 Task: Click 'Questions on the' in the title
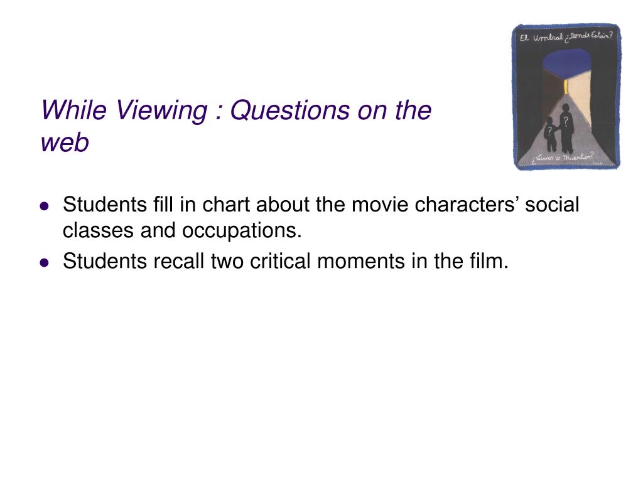pos(330,110)
